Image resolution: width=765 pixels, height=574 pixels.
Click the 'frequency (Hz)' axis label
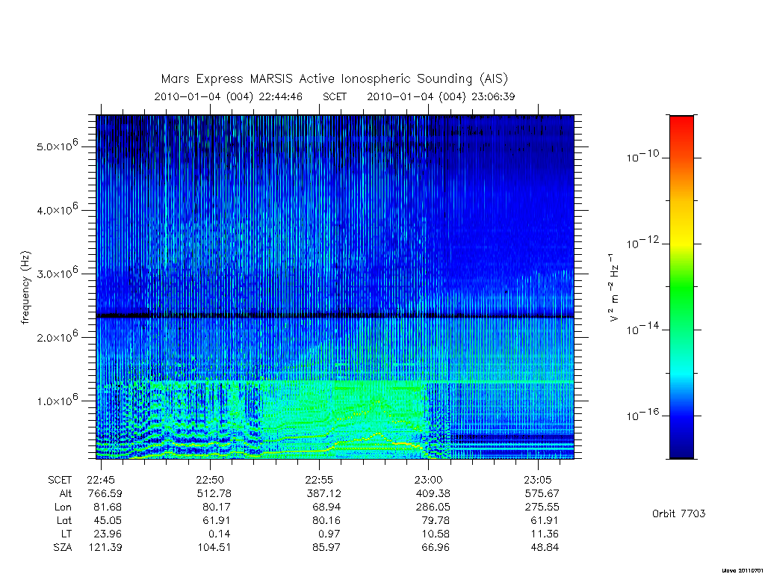(x=25, y=288)
